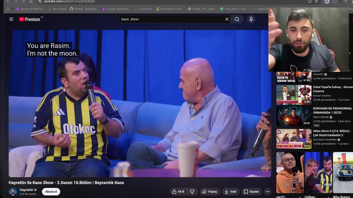Image resolution: width=353 pixels, height=198 pixels.
Task: Click Orkun Işıtmak channel name
Action: pyautogui.click(x=321, y=117)
